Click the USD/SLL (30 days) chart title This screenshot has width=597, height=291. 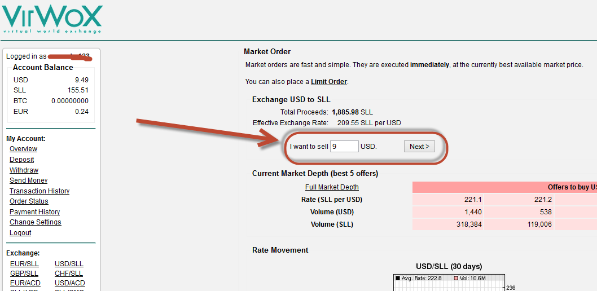point(449,266)
